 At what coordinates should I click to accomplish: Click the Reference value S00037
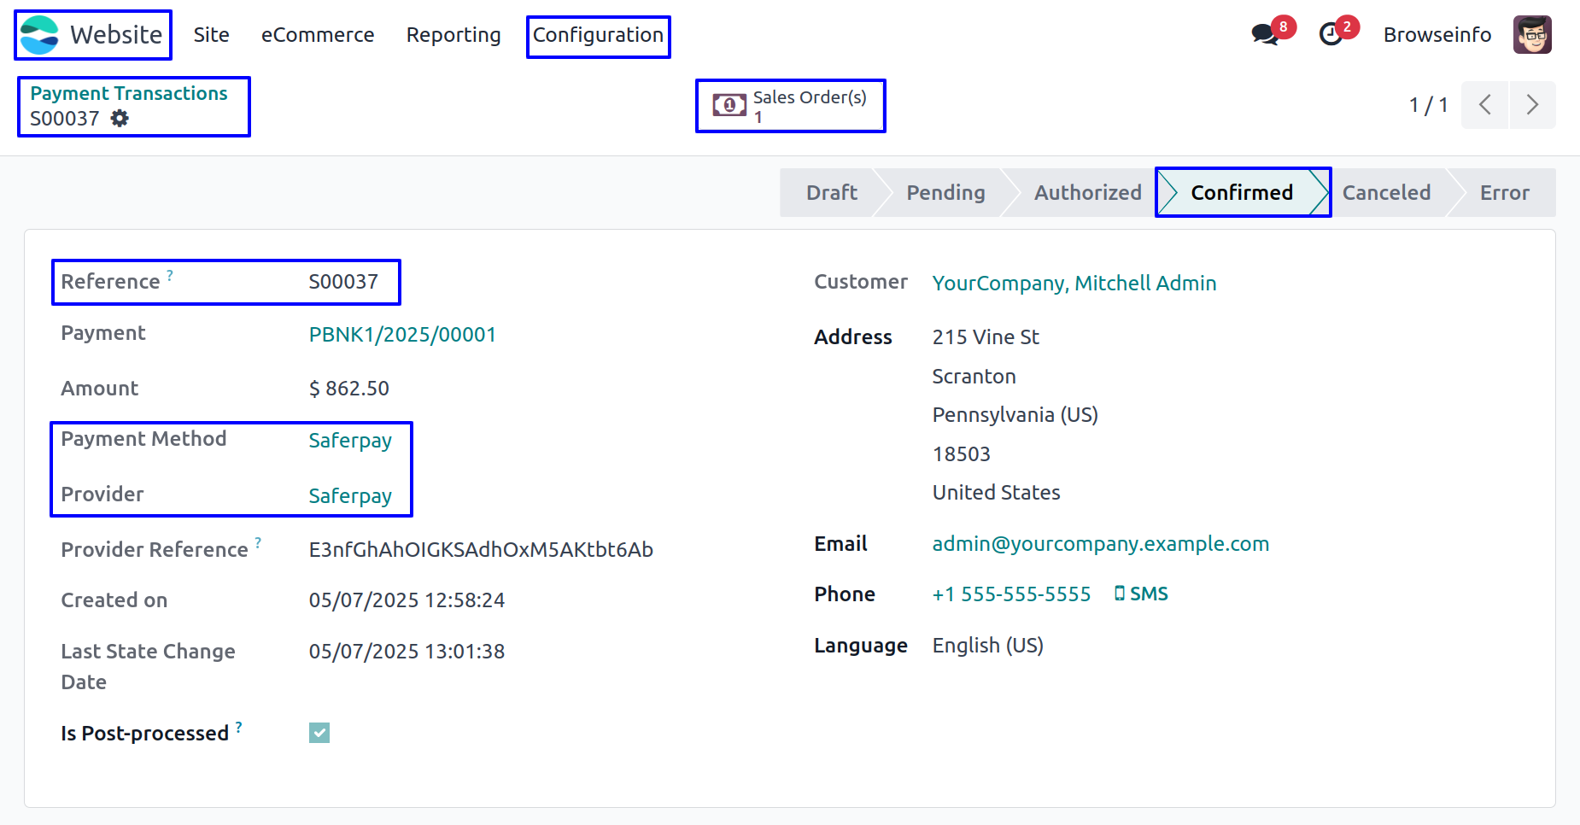coord(343,282)
